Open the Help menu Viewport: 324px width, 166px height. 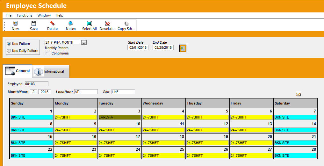(x=60, y=15)
